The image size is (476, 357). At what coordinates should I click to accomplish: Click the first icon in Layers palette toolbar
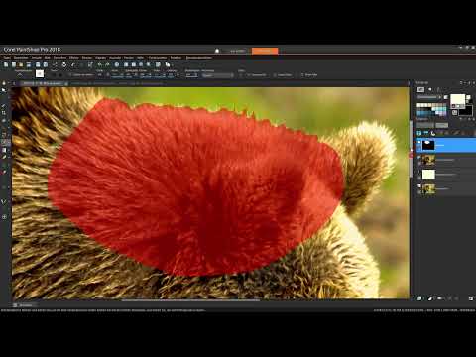(419, 133)
